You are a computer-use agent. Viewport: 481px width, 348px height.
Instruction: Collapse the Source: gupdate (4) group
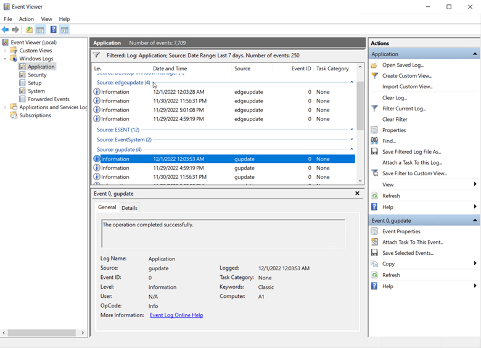351,149
